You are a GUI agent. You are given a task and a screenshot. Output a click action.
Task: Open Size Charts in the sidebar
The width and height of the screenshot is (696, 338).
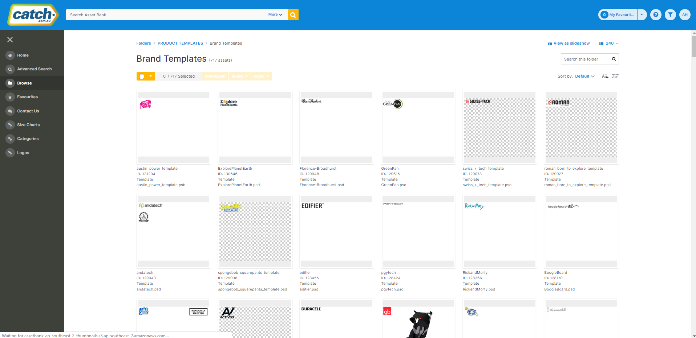click(x=28, y=125)
